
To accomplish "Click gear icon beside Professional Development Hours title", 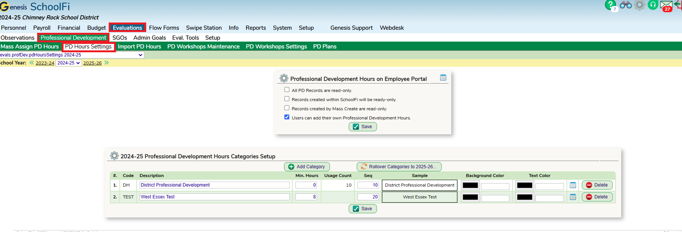I will coord(284,78).
